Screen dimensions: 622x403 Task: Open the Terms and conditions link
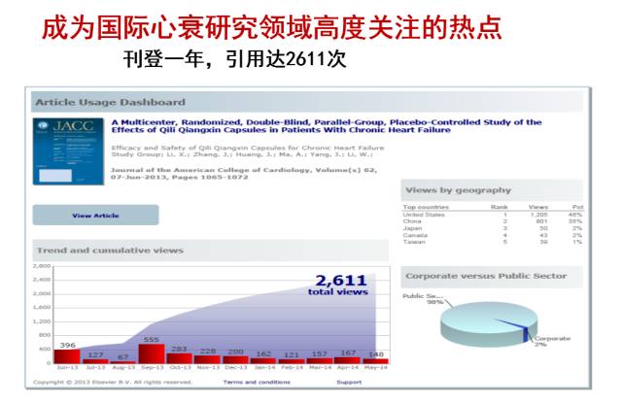pos(256,383)
